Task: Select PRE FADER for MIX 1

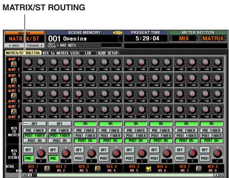Action: [35, 130]
